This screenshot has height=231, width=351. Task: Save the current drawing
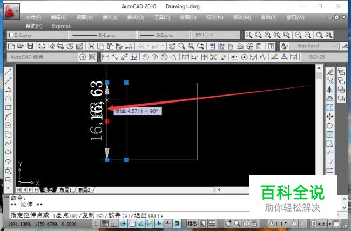(30, 46)
